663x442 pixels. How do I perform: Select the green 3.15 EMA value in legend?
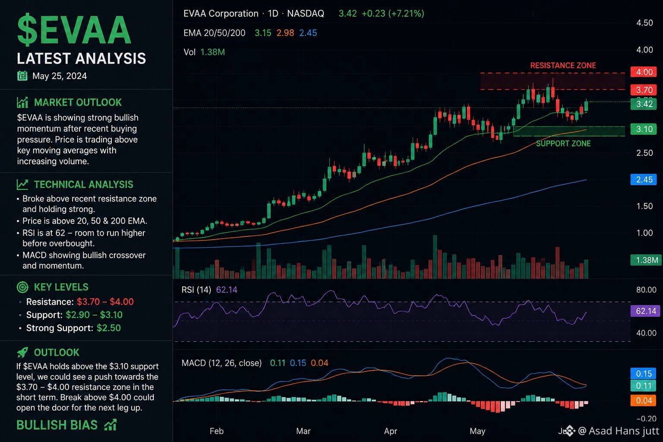point(263,33)
